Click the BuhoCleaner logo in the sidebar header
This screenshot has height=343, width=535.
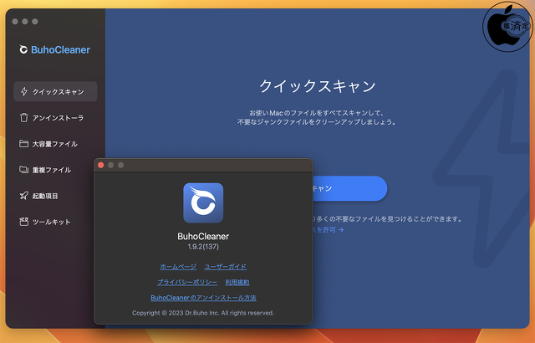(x=24, y=49)
